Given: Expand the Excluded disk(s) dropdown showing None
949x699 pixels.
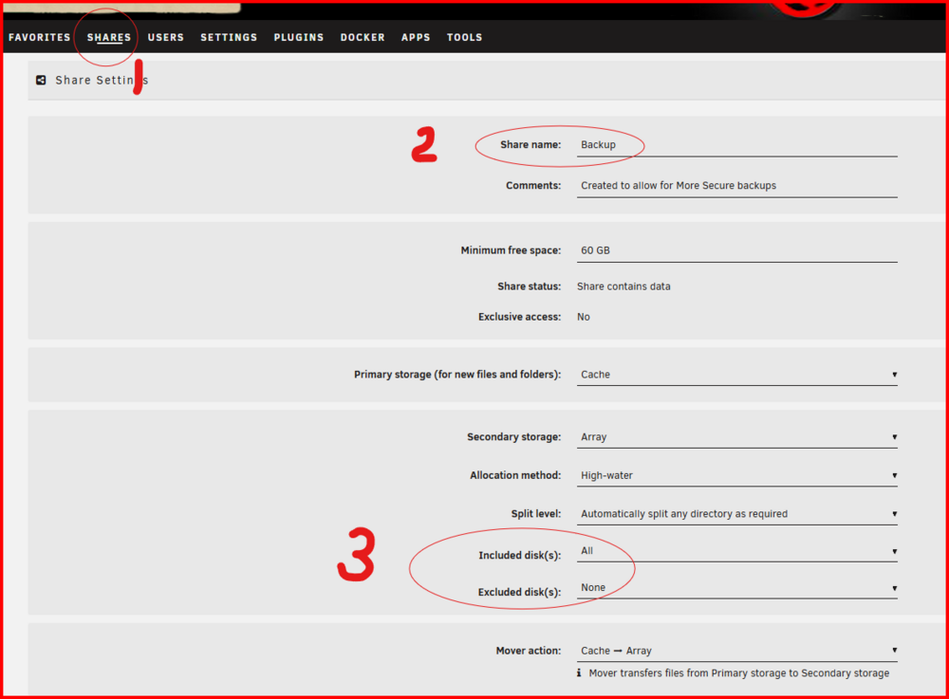Looking at the screenshot, I should pyautogui.click(x=737, y=588).
